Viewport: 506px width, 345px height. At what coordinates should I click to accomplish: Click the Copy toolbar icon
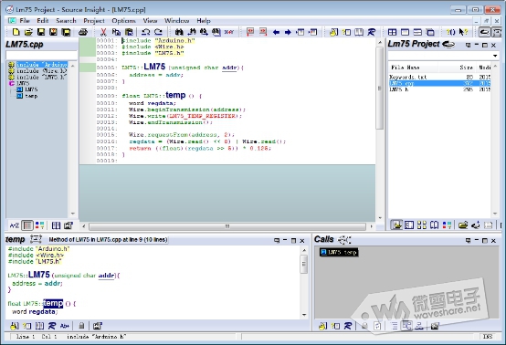click(116, 32)
